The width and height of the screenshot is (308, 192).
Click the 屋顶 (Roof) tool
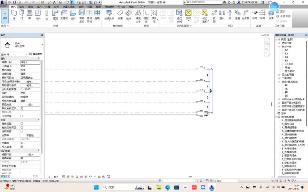[x=55, y=15]
